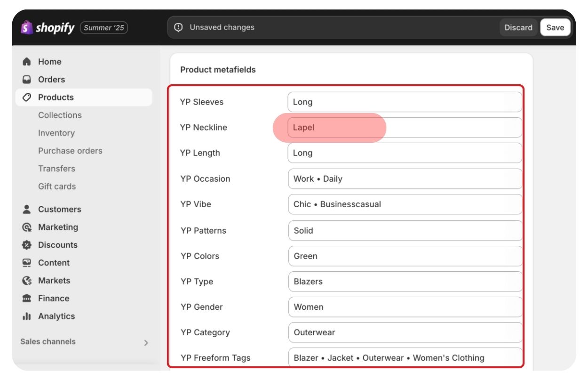
Task: Edit the YP Colors field
Action: pos(405,256)
